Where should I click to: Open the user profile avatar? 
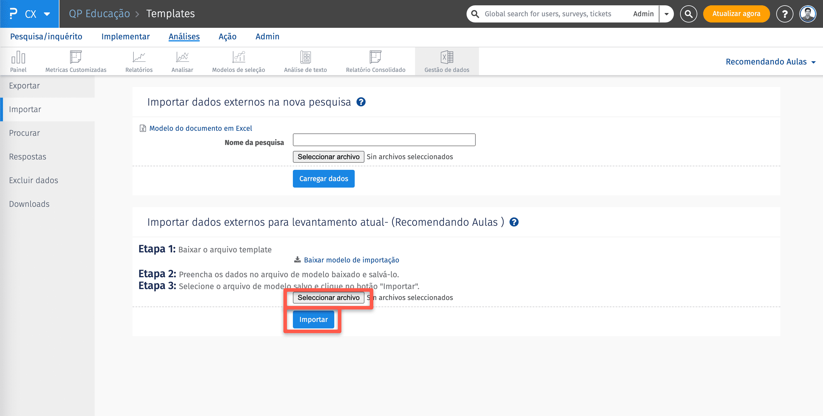tap(808, 14)
